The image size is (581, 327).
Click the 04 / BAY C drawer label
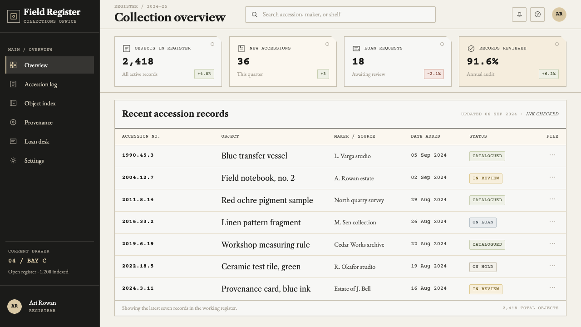(x=27, y=261)
